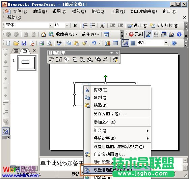Insert a chart with the chart icon
Image resolution: width=189 pixels, height=179 pixels.
point(108,43)
